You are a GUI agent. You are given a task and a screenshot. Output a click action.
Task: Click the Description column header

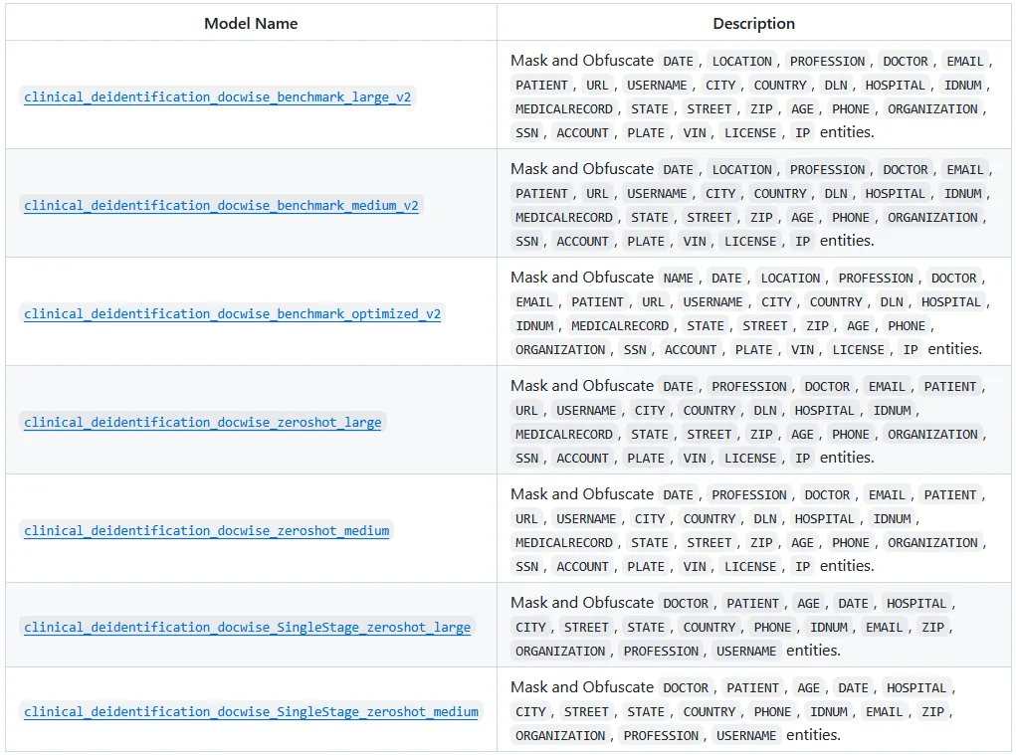tap(753, 23)
